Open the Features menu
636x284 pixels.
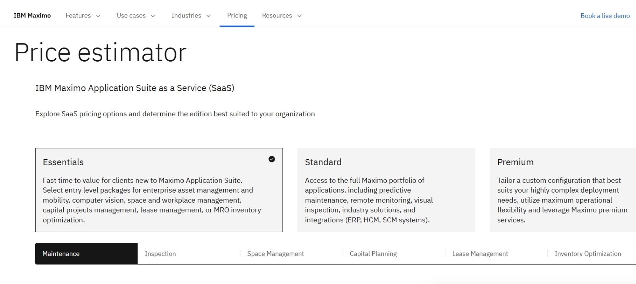[83, 15]
